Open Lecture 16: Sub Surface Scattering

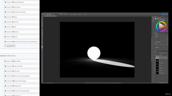coord(22,12)
